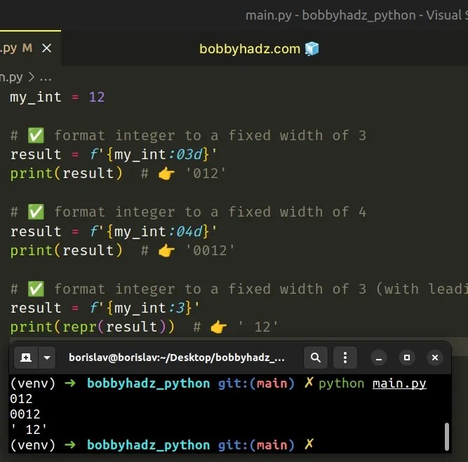468x462 pixels.
Task: Click the underlined main.py in terminal
Action: click(x=399, y=383)
